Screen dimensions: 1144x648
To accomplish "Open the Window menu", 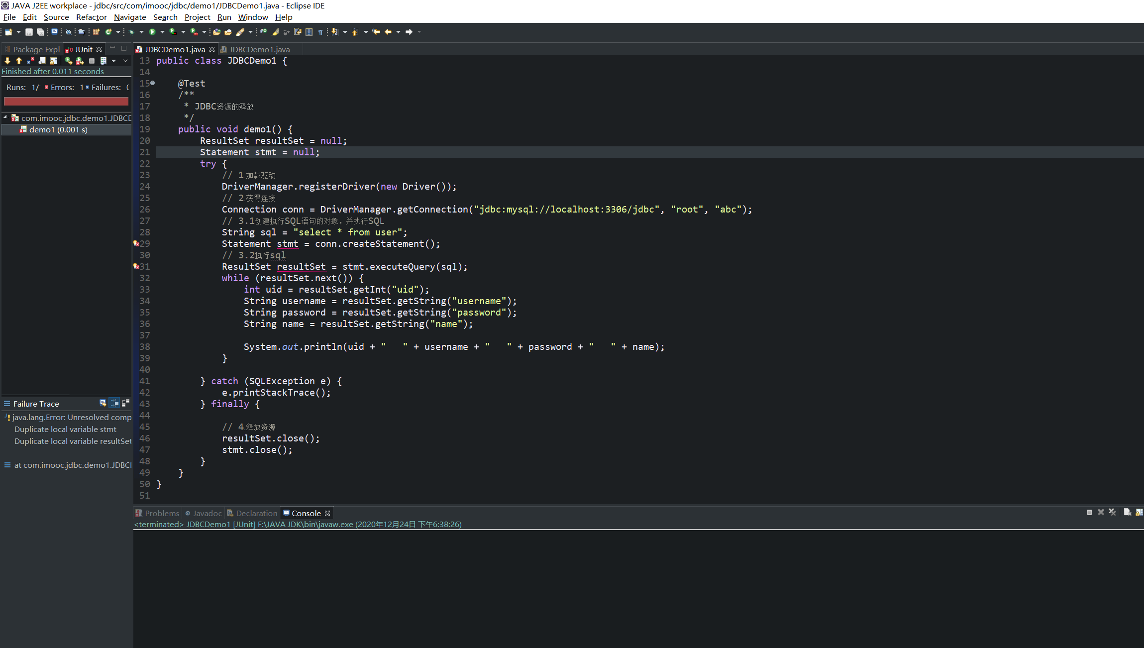I will 253,17.
